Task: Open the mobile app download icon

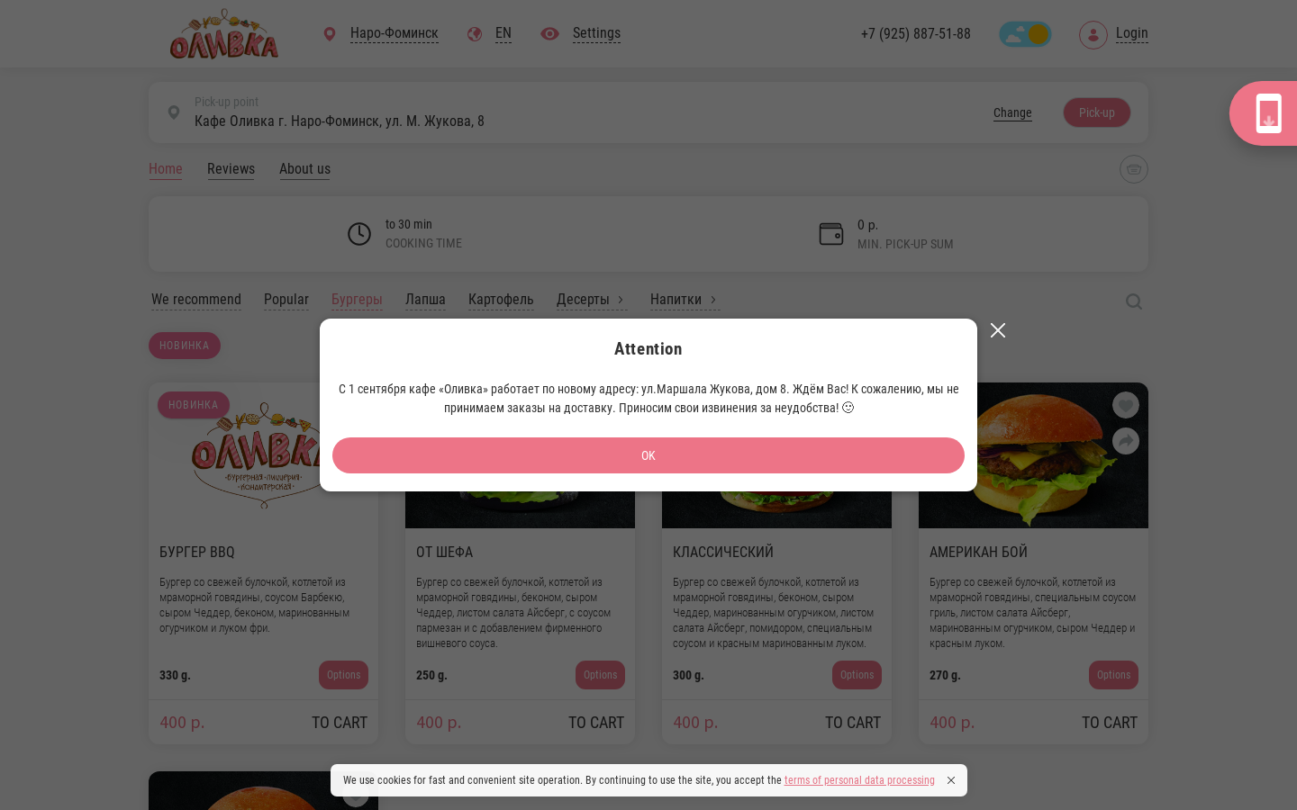Action: coord(1268,113)
